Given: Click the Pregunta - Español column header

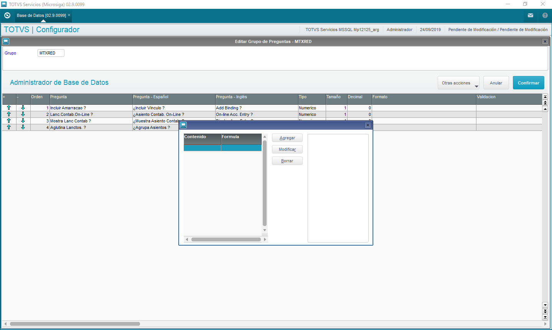Looking at the screenshot, I should (174, 99).
